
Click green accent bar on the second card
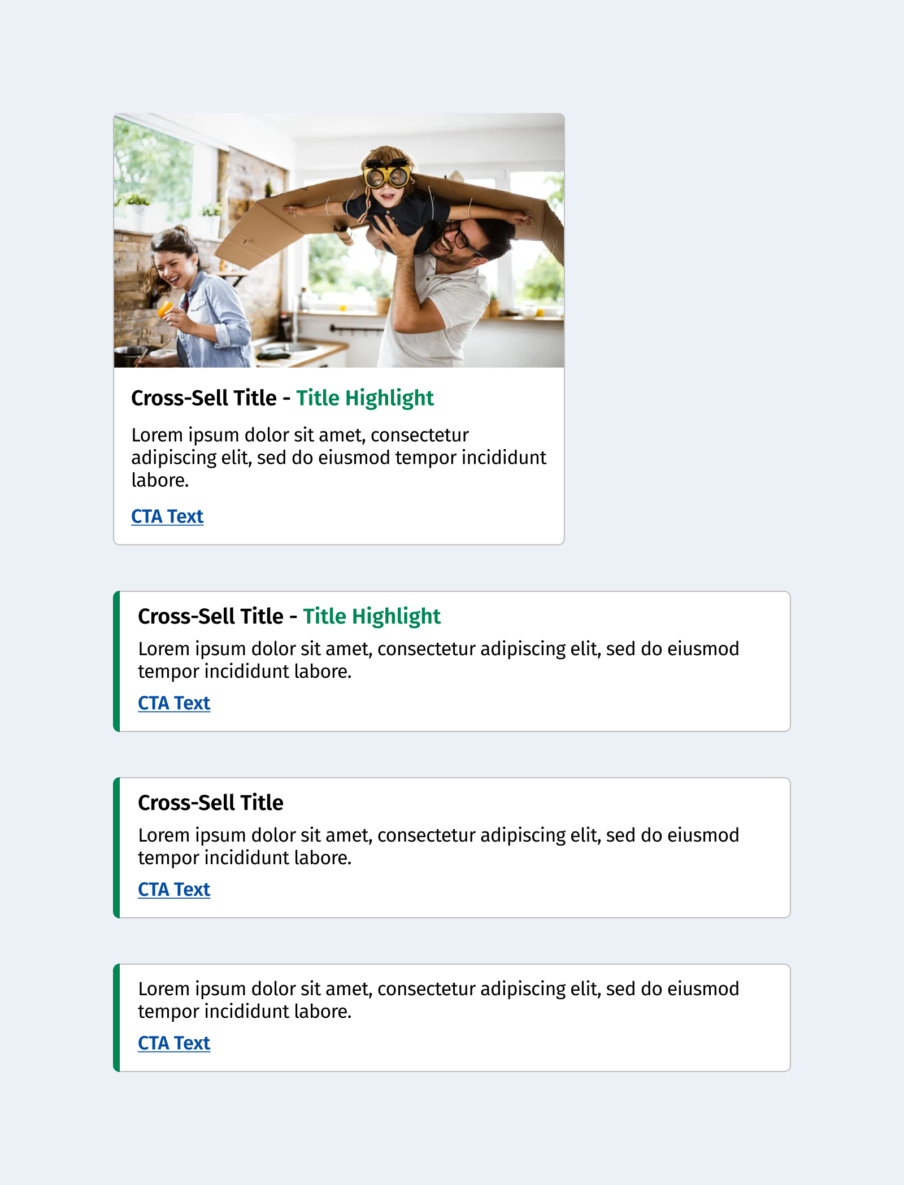pos(116,661)
